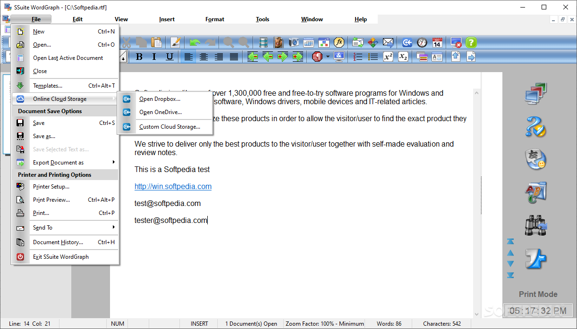Open help via the green question mark icon
The image size is (577, 329).
coord(471,42)
